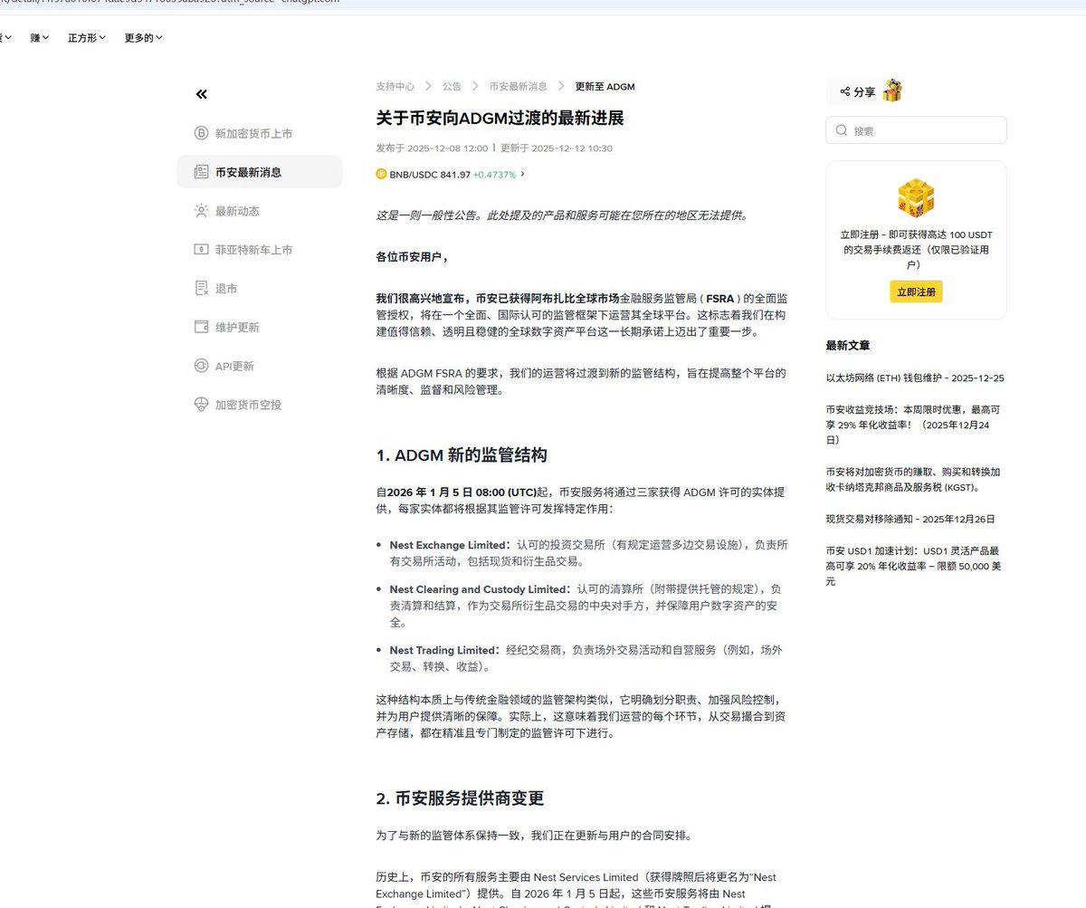
Task: Click the golden gift box promo image
Action: [x=916, y=198]
